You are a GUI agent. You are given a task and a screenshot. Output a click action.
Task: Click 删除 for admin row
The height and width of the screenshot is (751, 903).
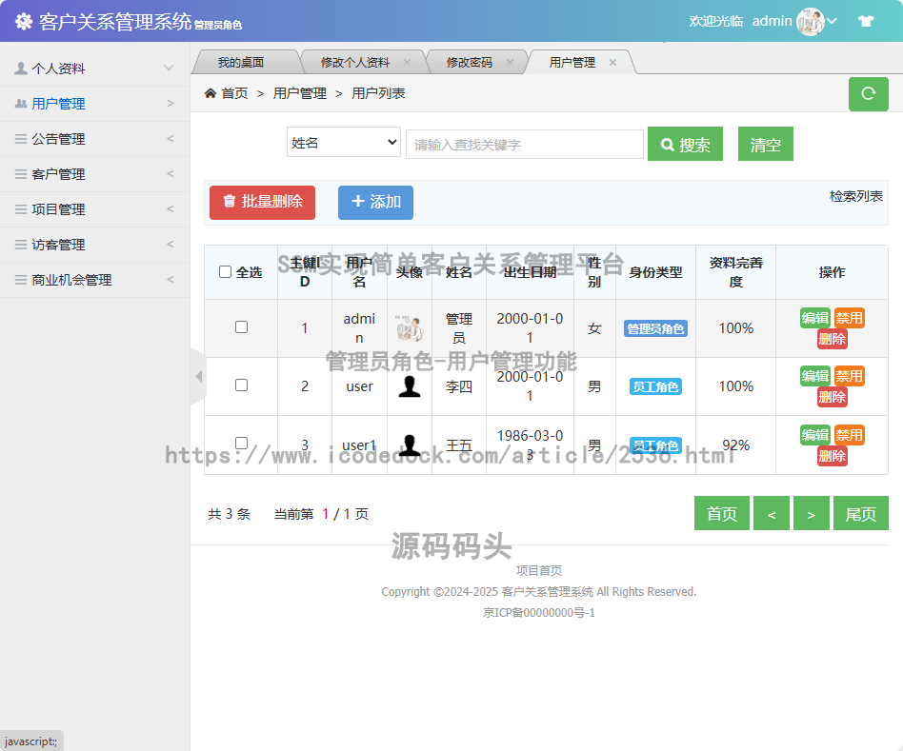point(833,339)
